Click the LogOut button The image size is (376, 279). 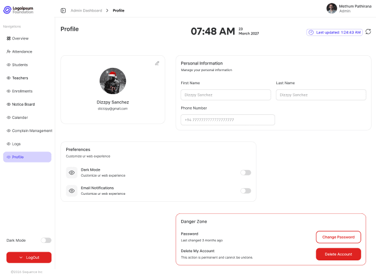coord(29,258)
